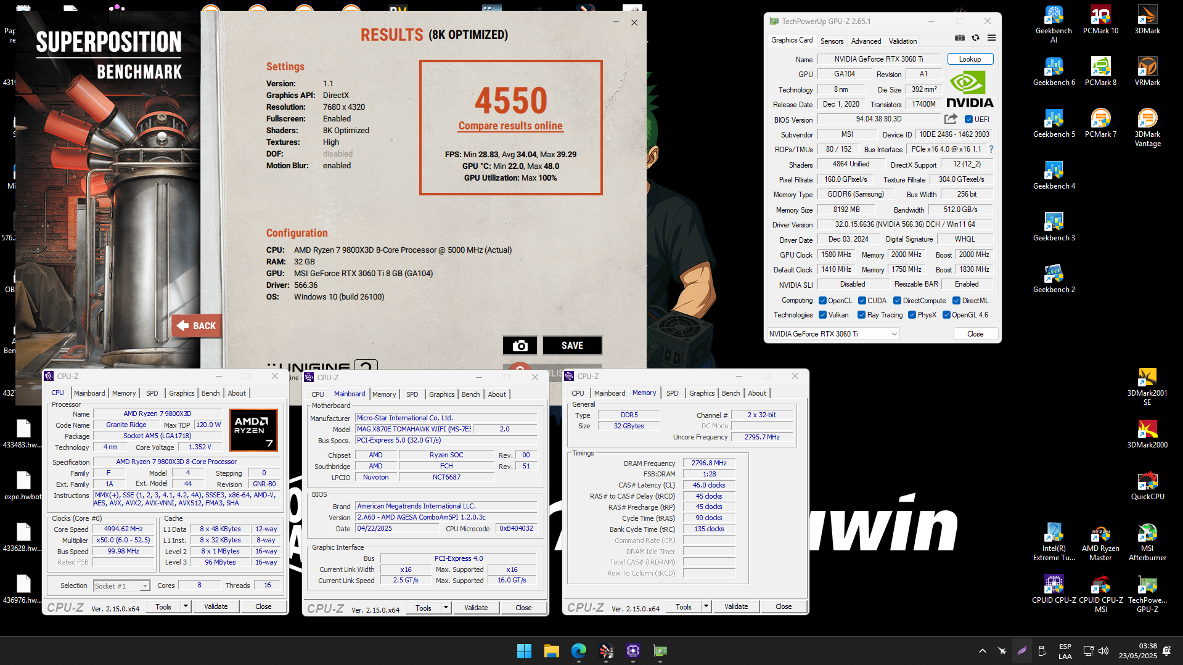1183x665 pixels.
Task: Open Socket #1 selection dropdown in CPU-Z
Action: (x=121, y=585)
